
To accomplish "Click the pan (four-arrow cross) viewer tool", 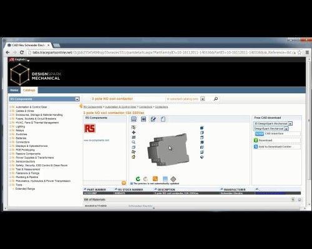I will click(134, 133).
